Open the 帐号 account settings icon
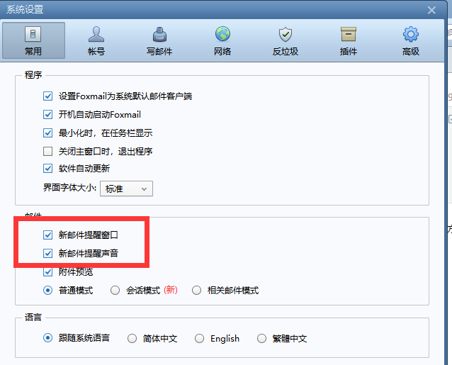The height and width of the screenshot is (365, 452). point(96,40)
